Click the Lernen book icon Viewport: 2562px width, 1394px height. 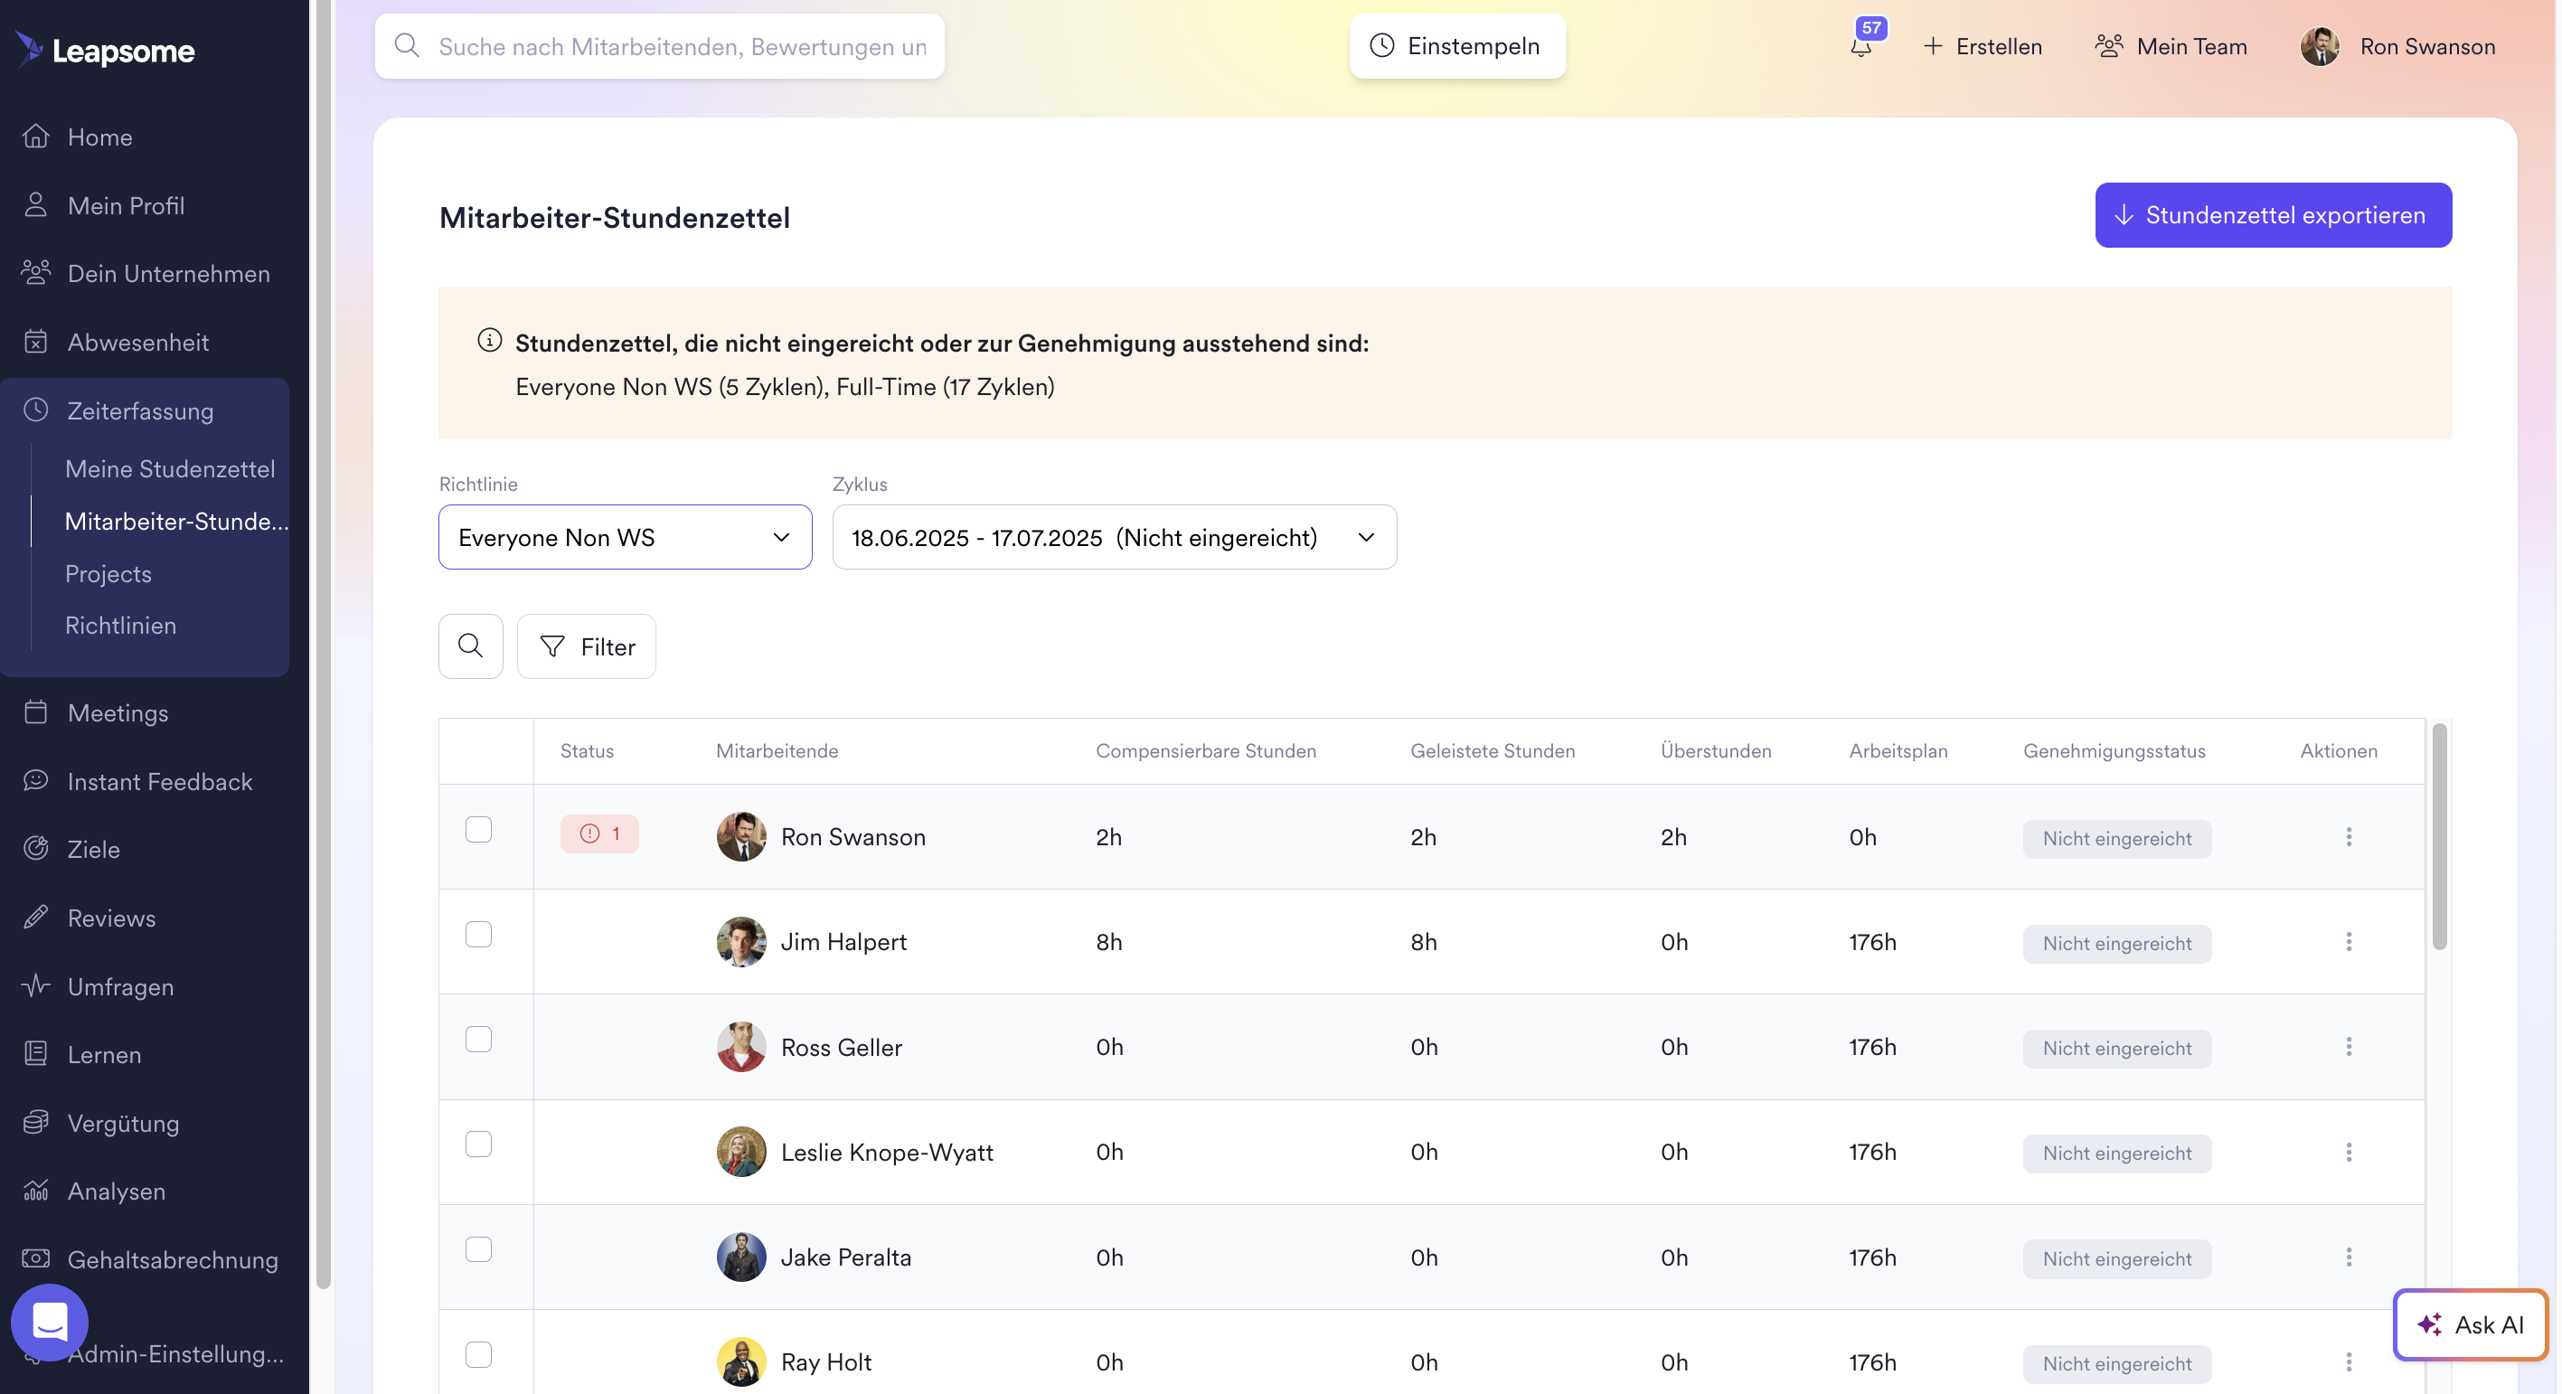(36, 1053)
